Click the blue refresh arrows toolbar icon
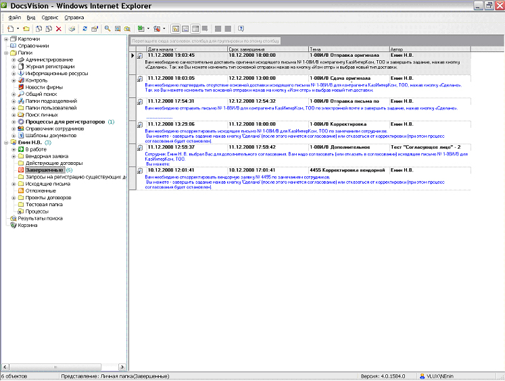 click(x=85, y=29)
